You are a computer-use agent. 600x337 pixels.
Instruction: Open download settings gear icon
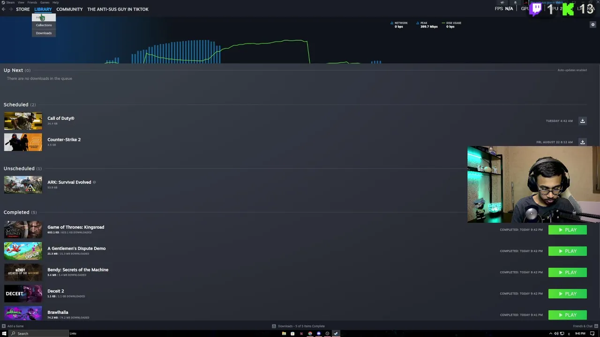pos(592,24)
